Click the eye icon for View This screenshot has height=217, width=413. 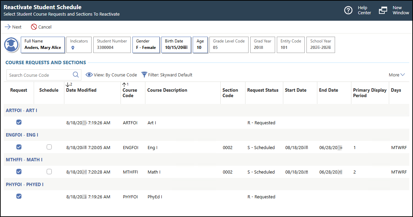tap(89, 75)
